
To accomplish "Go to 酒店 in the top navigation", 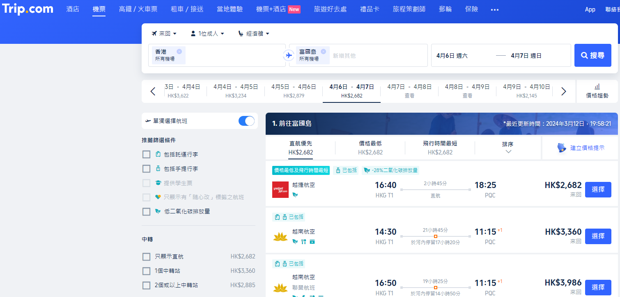I will pos(73,9).
